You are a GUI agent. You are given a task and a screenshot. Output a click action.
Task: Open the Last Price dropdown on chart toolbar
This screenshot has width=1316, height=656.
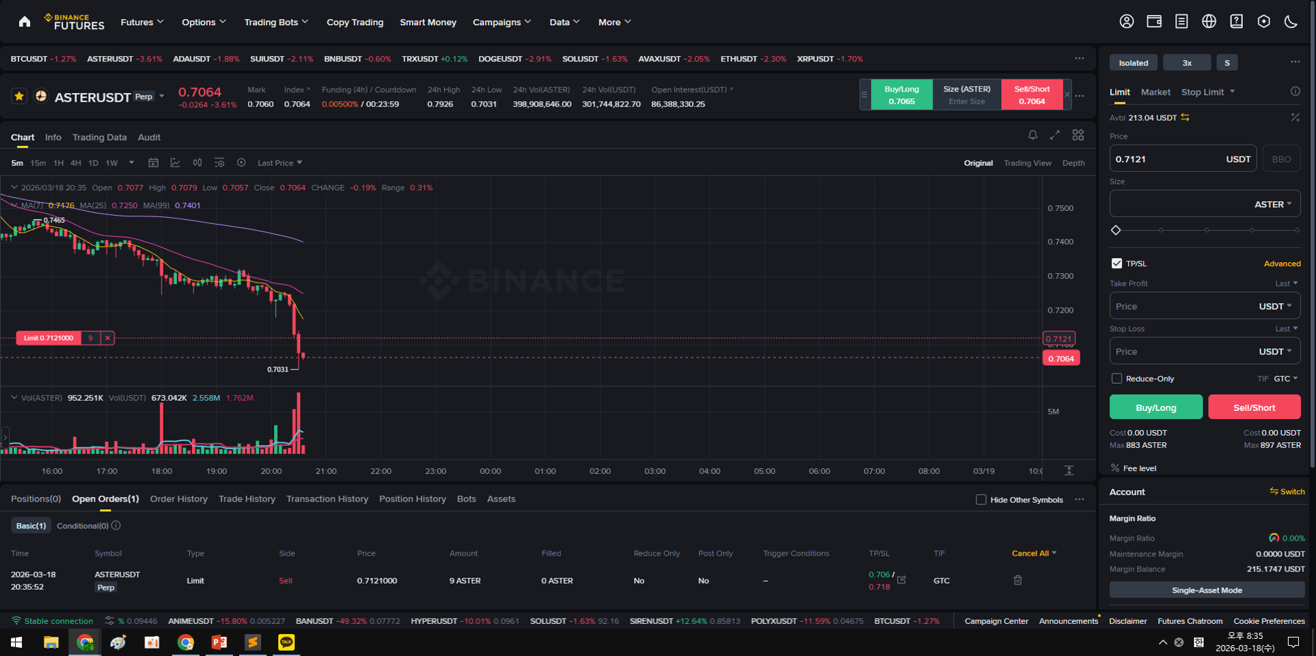coord(279,163)
